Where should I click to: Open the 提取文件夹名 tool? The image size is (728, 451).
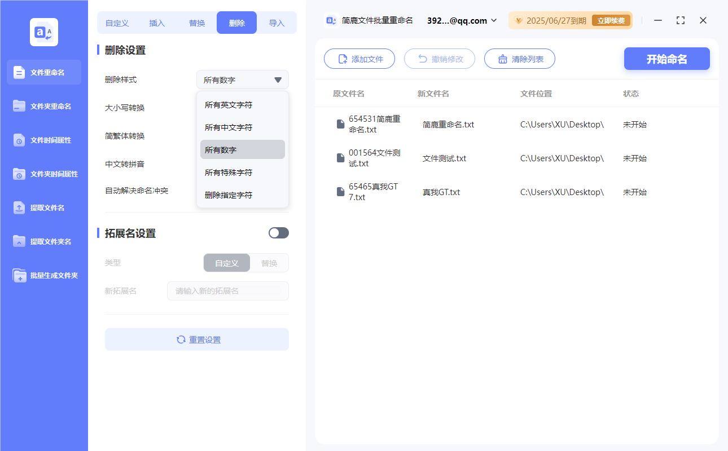click(x=43, y=241)
